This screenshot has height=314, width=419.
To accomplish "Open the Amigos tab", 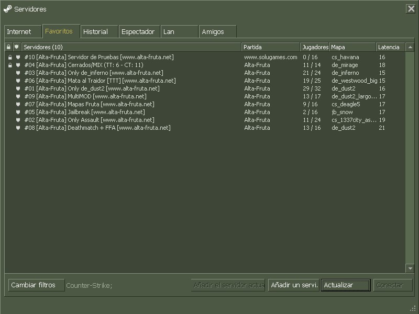I will pos(217,31).
